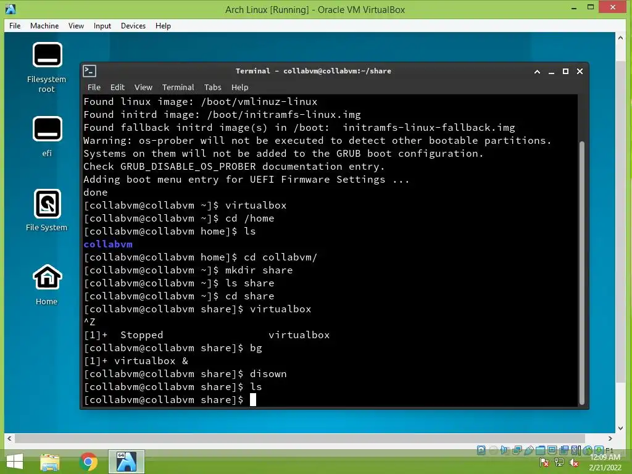Click the horizontal scrollbar right arrow

[x=610, y=438]
